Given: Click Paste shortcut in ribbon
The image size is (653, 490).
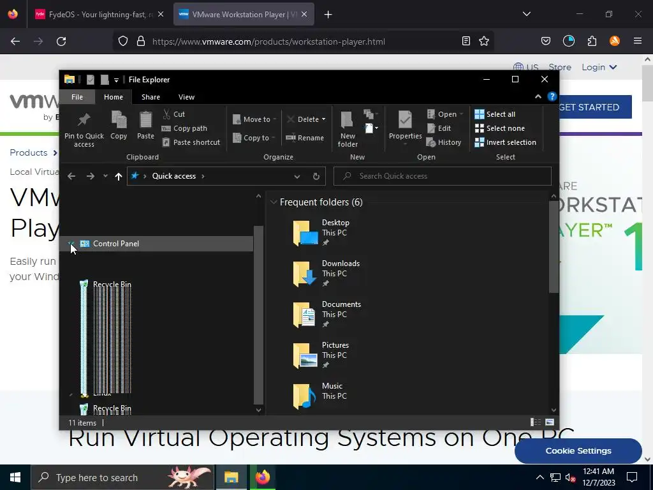Looking at the screenshot, I should click(191, 142).
